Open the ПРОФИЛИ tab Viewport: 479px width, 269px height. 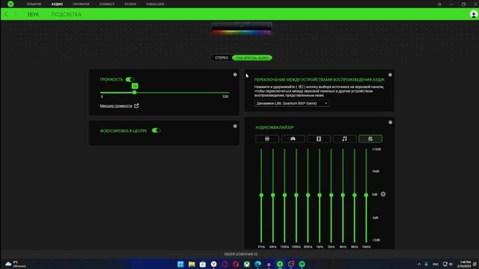point(81,4)
